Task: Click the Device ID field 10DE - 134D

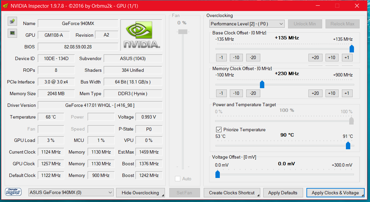Action: pyautogui.click(x=56, y=58)
